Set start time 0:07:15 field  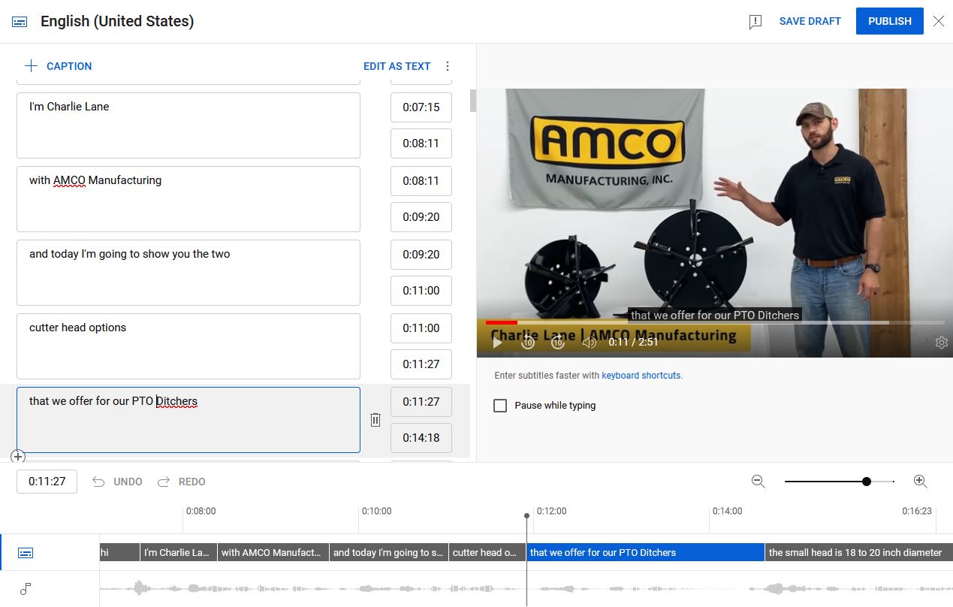[x=421, y=107]
